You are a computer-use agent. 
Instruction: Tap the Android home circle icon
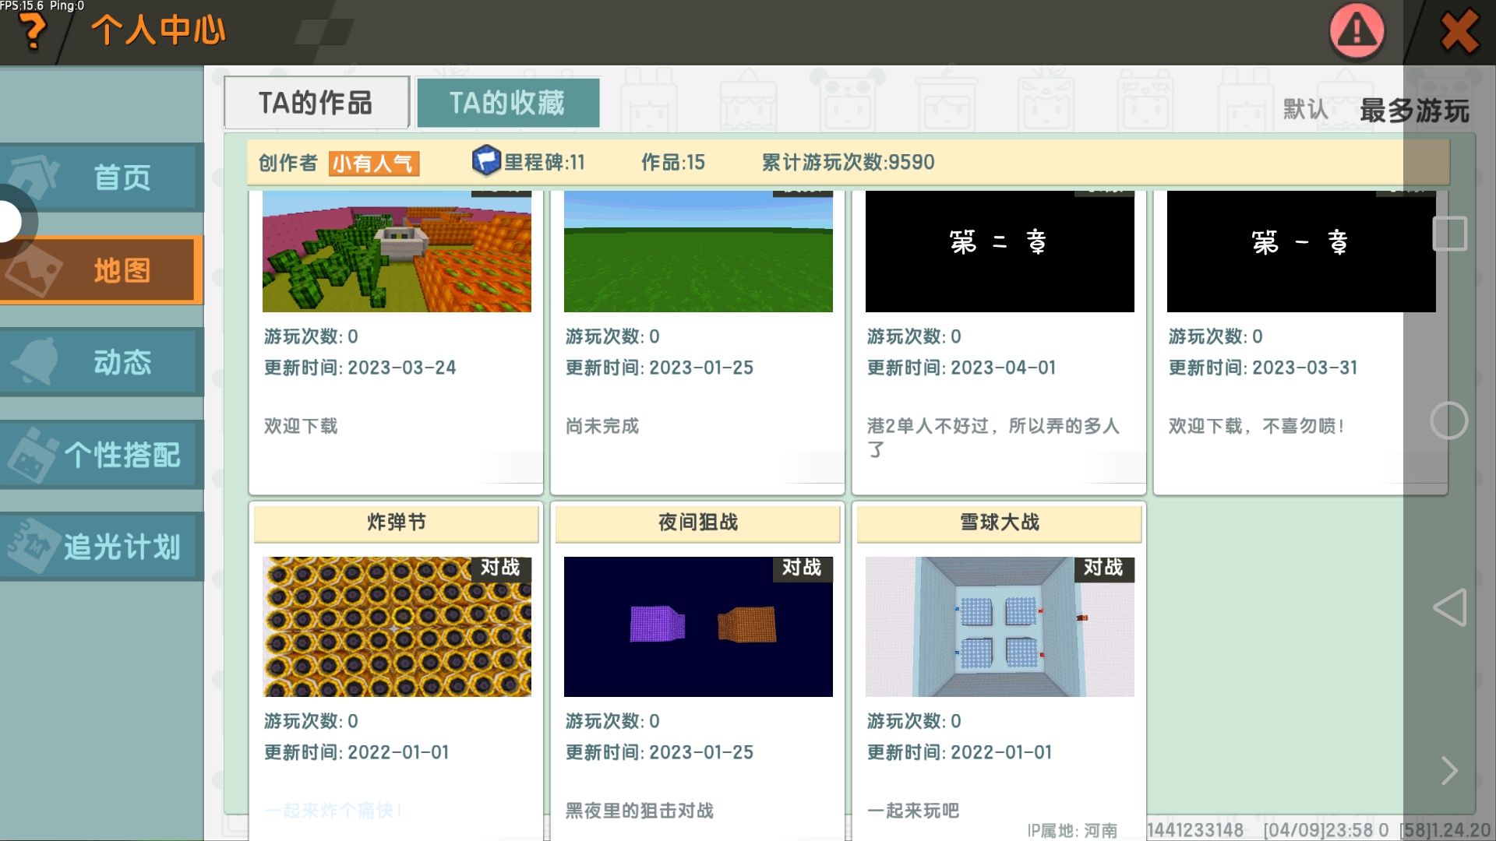pos(1449,421)
